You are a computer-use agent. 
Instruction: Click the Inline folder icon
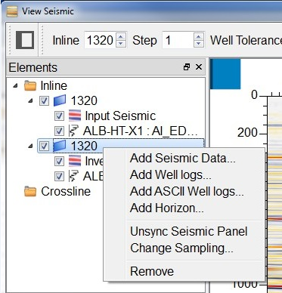tap(30, 85)
